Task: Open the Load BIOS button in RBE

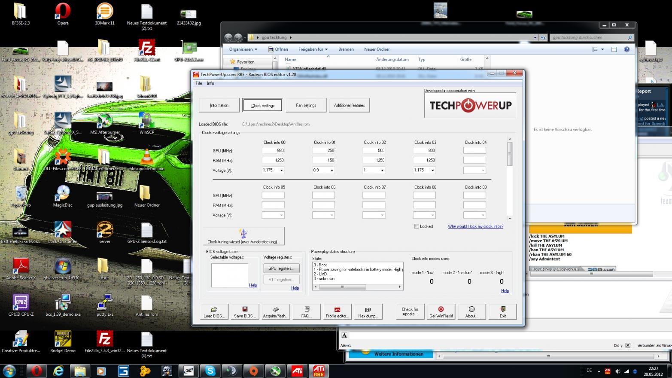Action: (214, 311)
